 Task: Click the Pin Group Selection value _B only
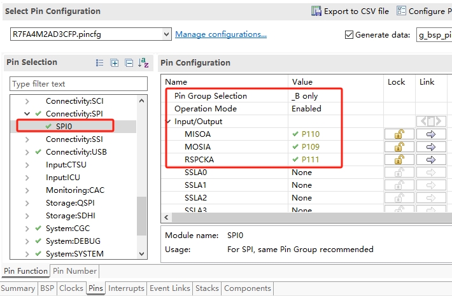305,96
